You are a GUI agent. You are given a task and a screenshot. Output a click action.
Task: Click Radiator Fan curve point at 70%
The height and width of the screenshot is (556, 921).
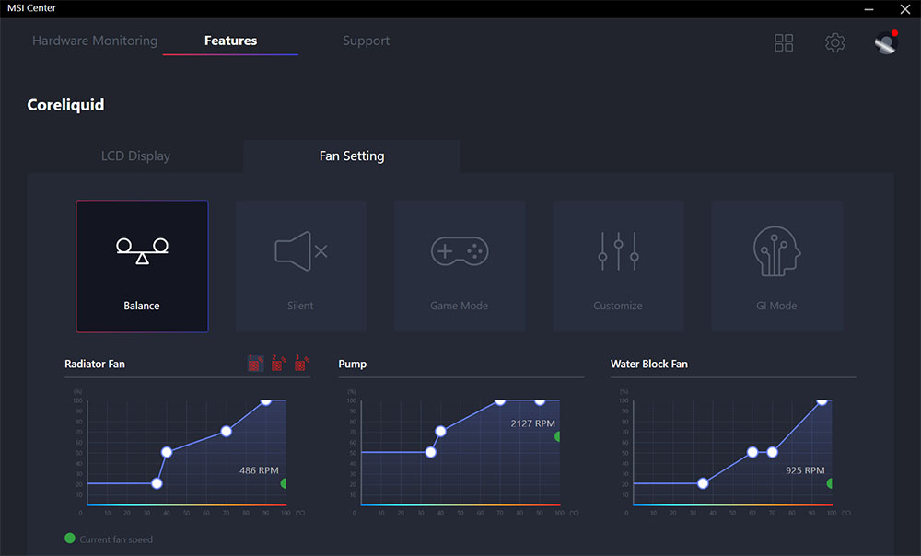coord(227,431)
